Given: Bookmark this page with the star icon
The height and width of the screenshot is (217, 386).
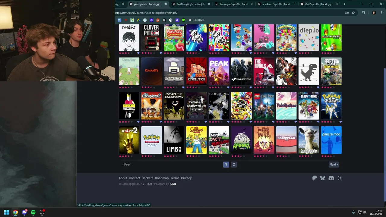Looking at the screenshot, I should [x=353, y=13].
